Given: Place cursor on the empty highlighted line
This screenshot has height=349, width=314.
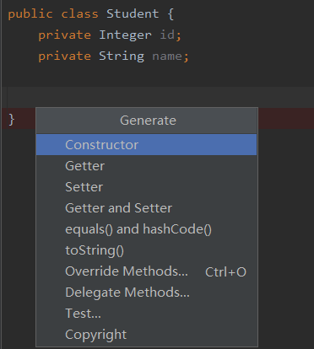Looking at the screenshot, I should click(x=160, y=97).
